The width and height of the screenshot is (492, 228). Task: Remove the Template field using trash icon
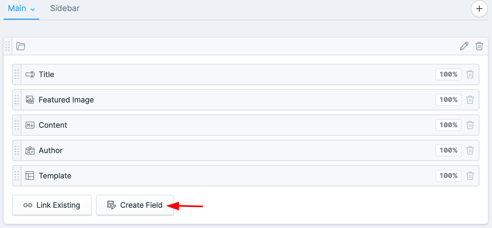pos(470,176)
